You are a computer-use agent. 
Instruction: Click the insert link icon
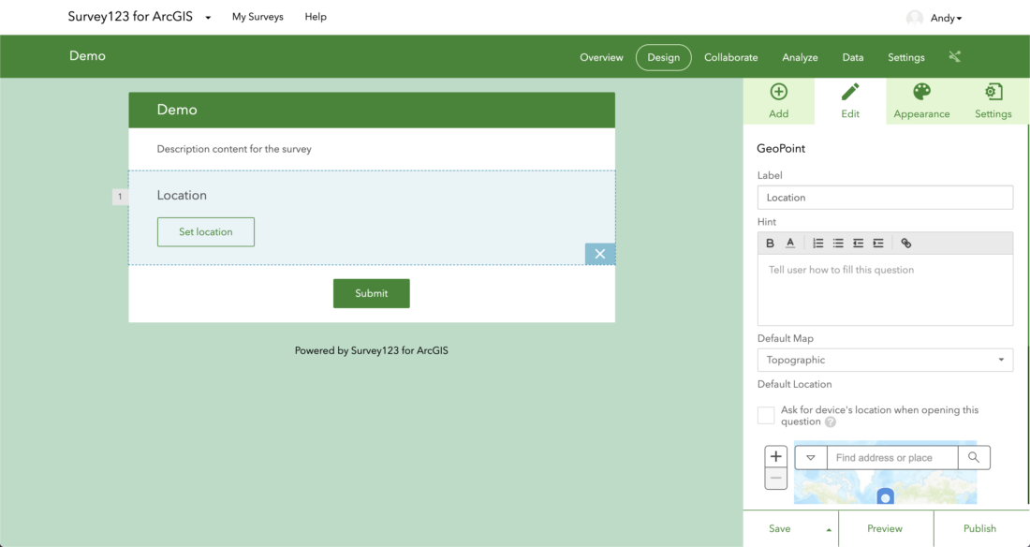coord(905,244)
